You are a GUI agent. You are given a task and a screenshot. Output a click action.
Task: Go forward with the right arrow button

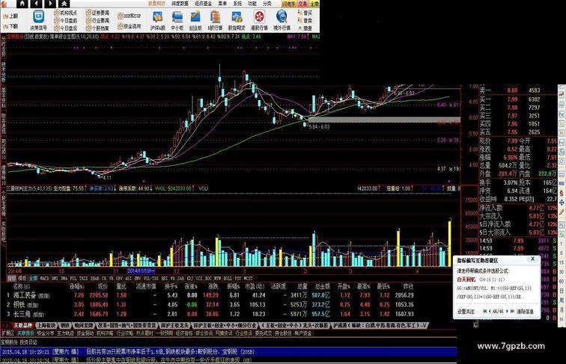pos(51,4)
